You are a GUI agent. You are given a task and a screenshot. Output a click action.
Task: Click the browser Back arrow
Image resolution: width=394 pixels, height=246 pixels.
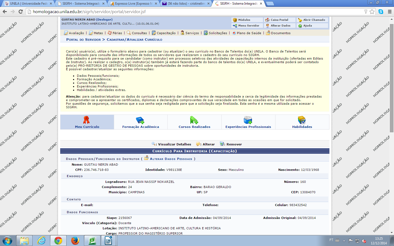(5, 11)
